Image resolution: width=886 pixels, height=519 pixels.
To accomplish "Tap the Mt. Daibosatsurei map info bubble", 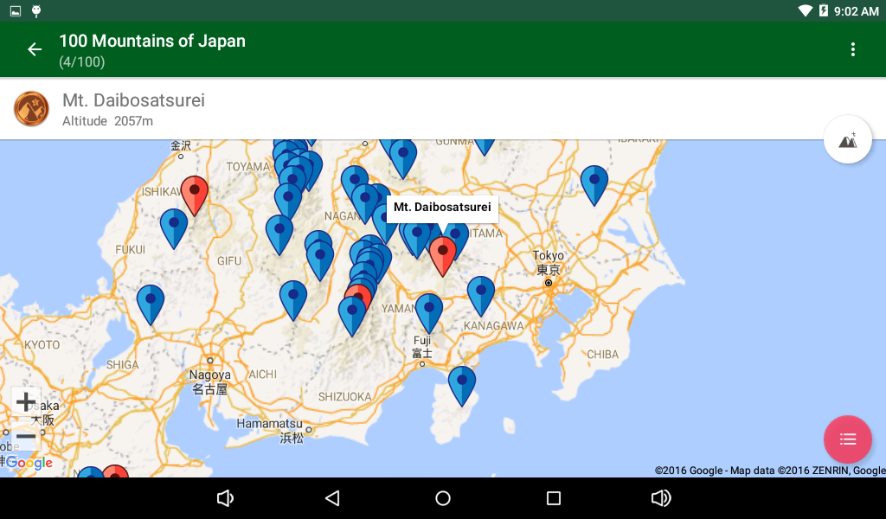I will [x=442, y=208].
